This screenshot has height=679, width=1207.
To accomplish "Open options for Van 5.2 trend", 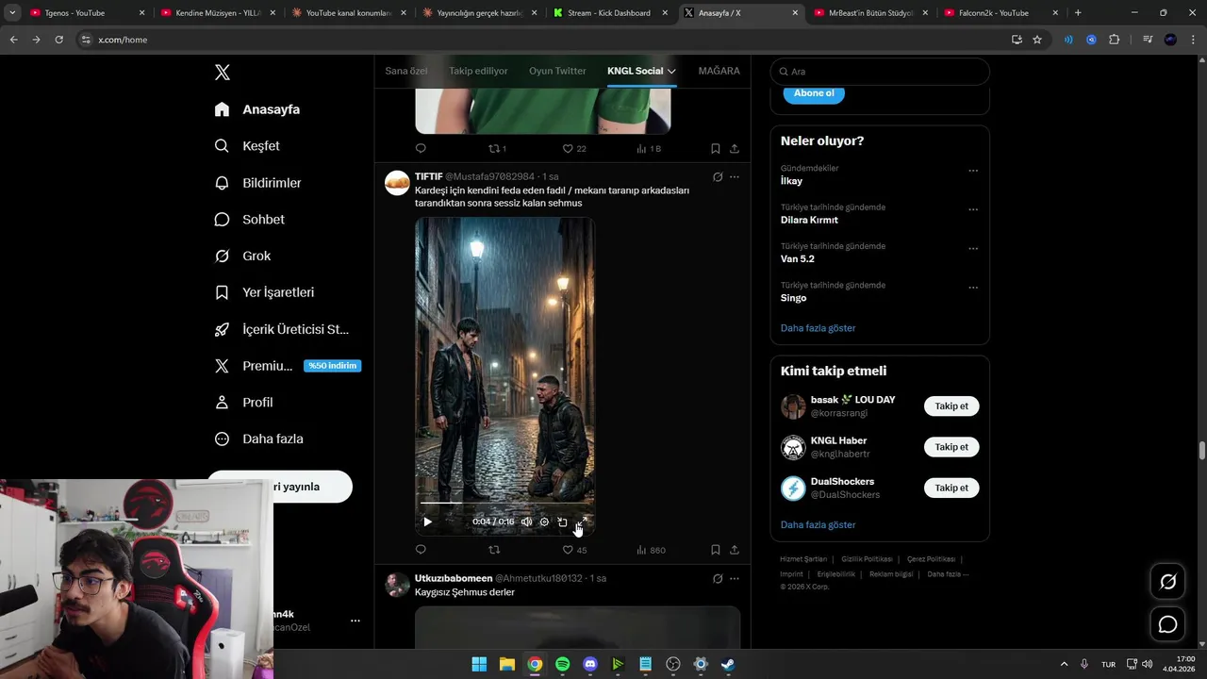I will (973, 249).
